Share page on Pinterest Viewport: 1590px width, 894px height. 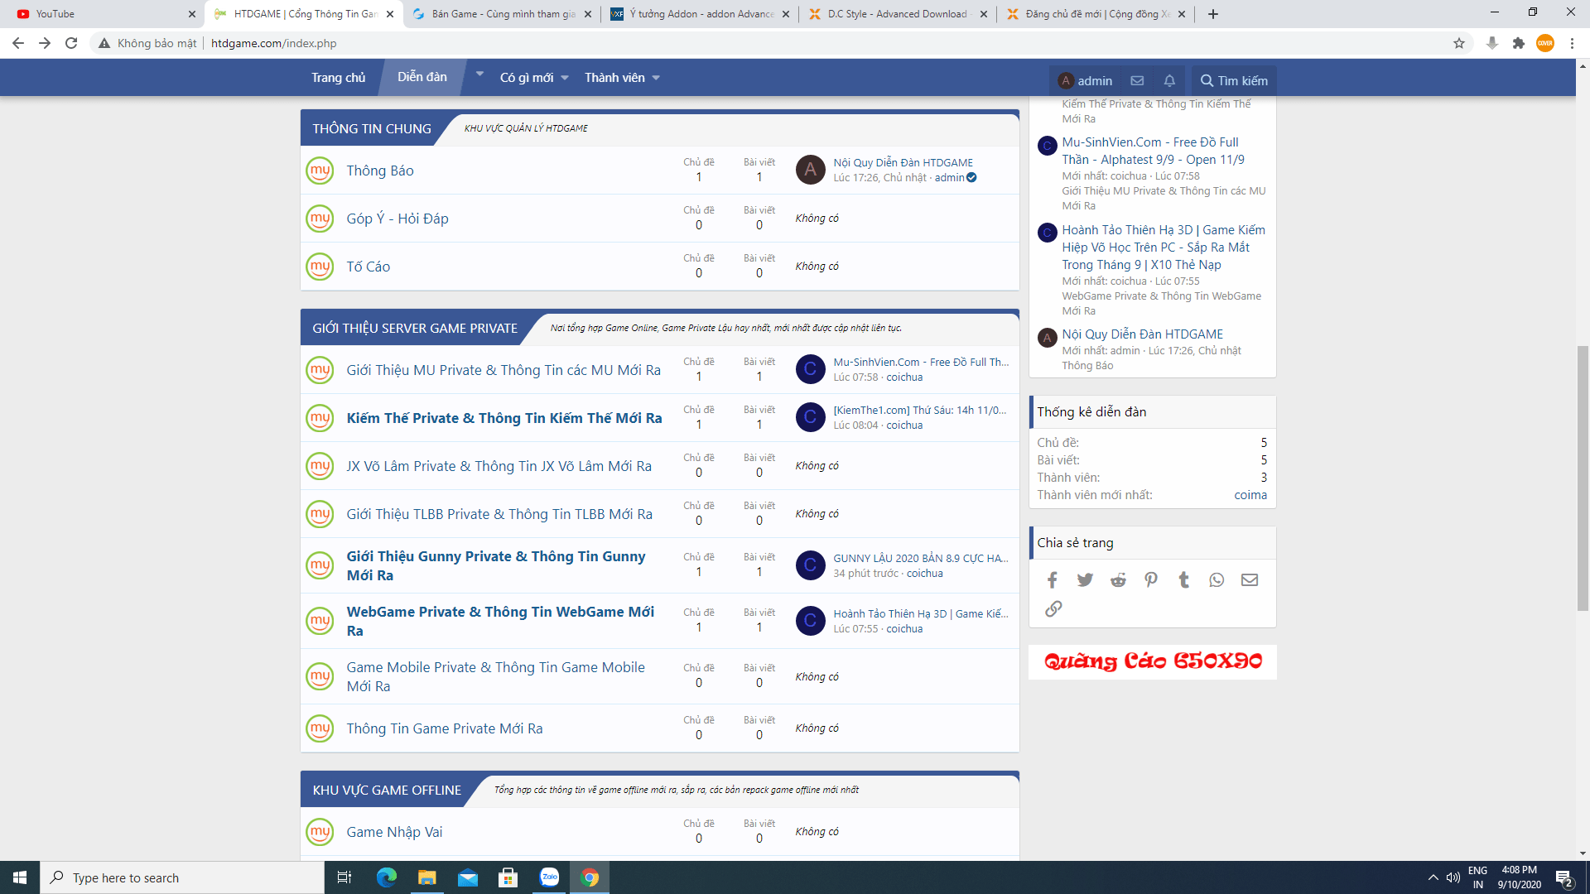point(1151,579)
